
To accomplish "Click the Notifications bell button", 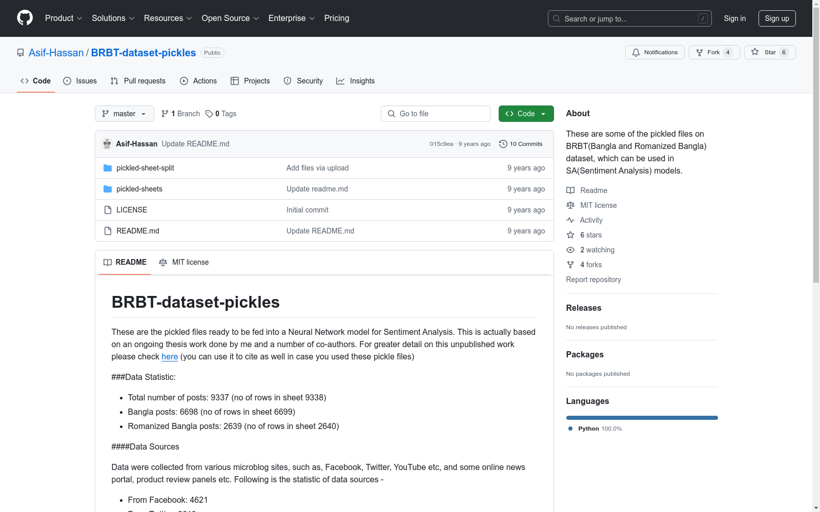I will point(654,52).
